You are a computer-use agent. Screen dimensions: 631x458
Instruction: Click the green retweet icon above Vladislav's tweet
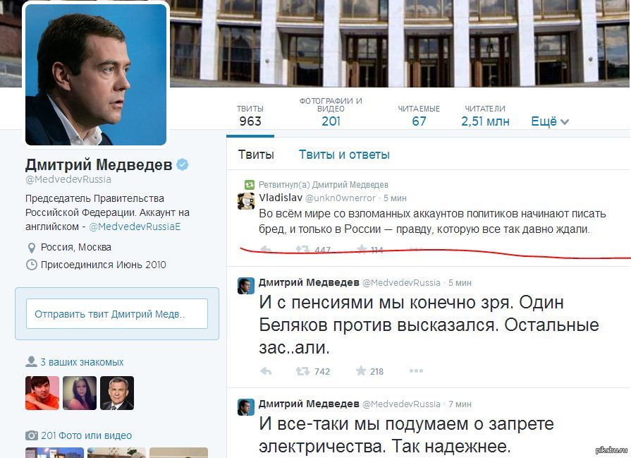click(250, 185)
